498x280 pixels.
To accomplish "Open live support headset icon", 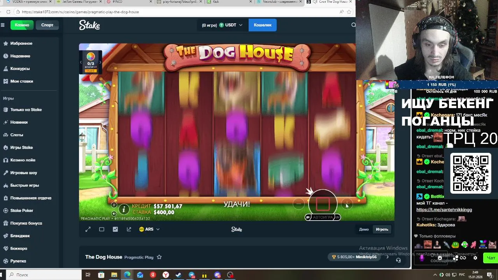I will coord(398,260).
